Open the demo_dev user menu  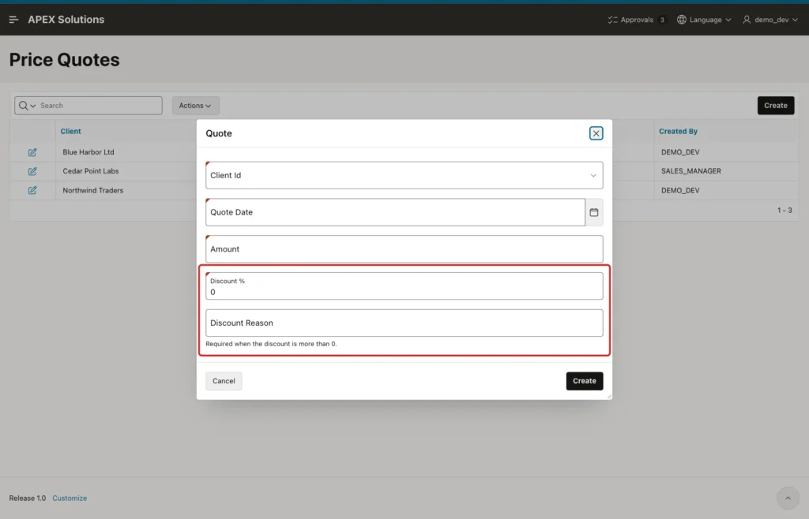770,20
